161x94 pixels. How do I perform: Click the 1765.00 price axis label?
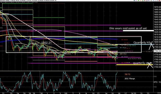pyautogui.click(x=157, y=59)
